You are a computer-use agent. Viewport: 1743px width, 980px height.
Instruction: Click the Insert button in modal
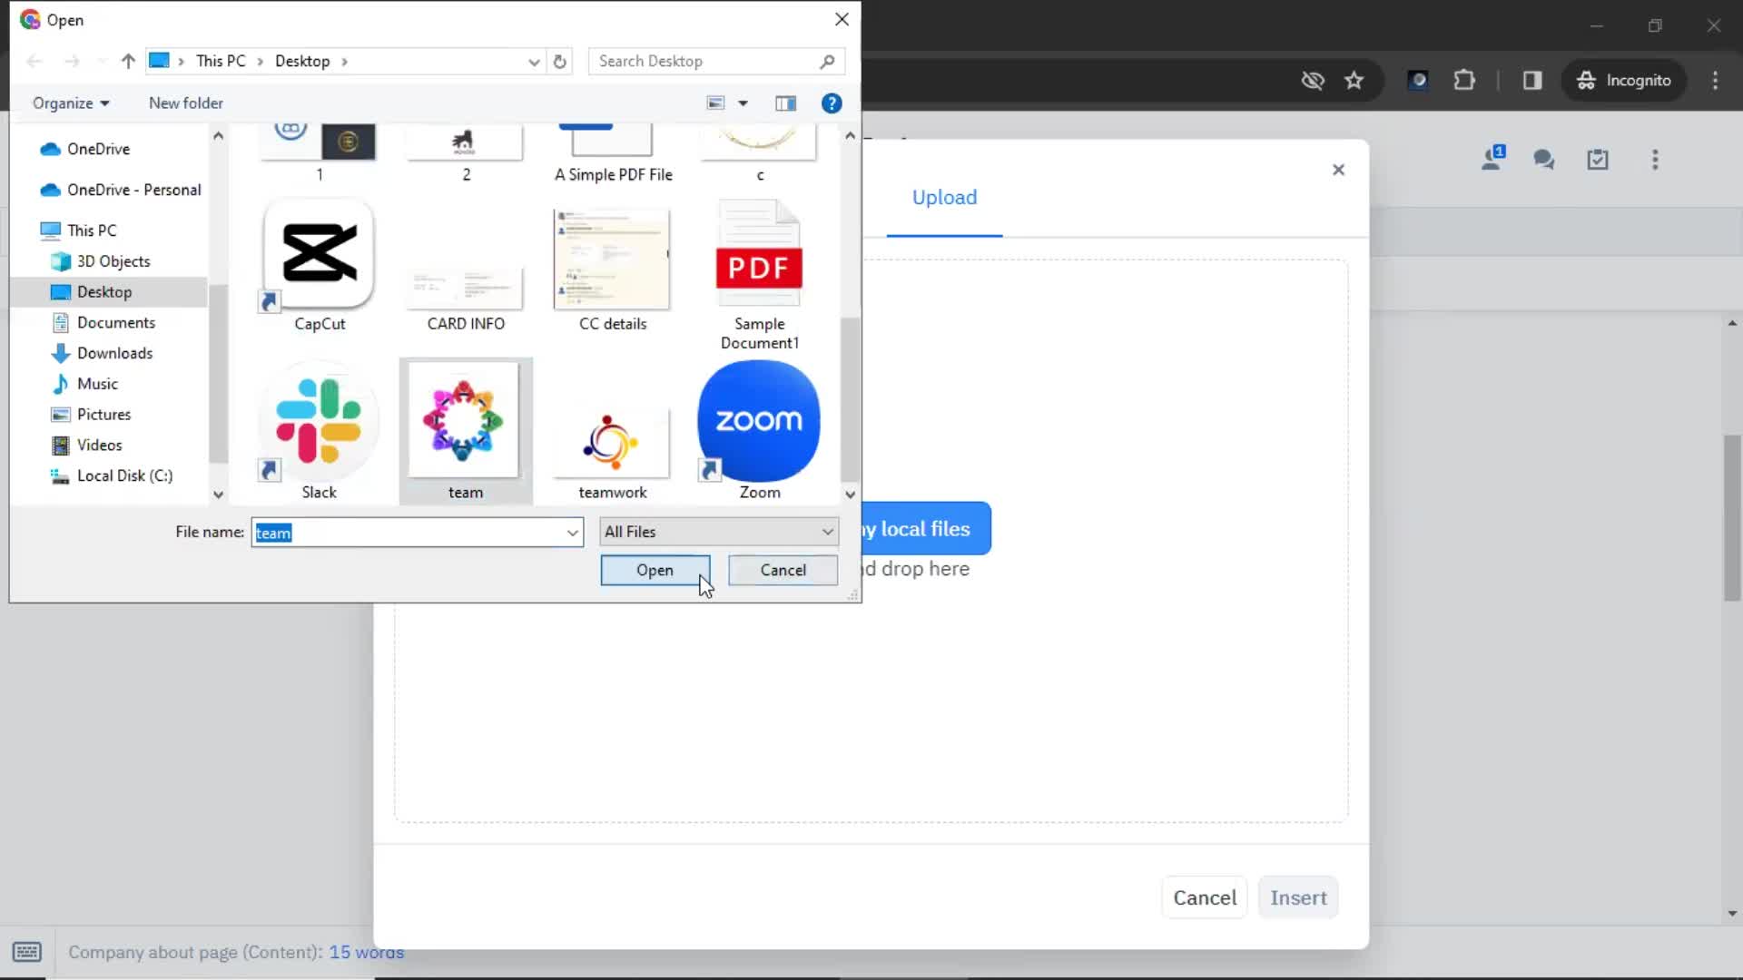[1298, 898]
